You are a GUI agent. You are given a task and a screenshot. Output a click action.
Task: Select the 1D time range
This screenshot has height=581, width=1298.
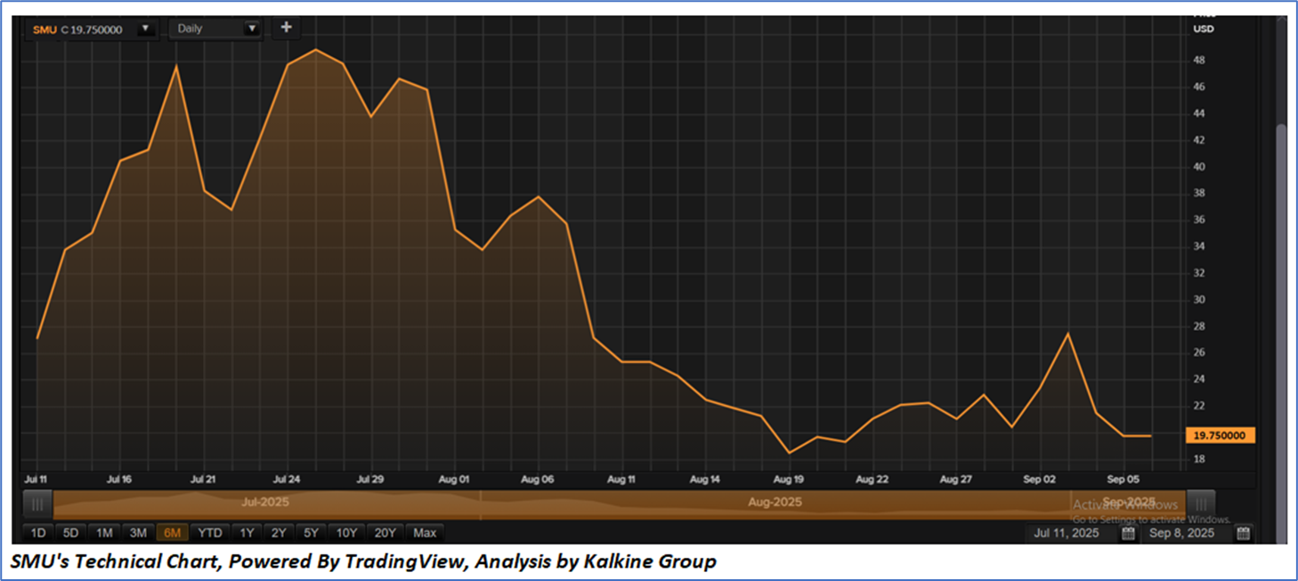[38, 533]
